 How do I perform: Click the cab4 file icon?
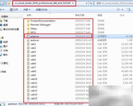pyautogui.click(x=28, y=56)
